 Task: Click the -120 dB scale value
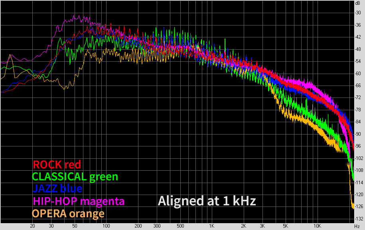pyautogui.click(x=359, y=195)
